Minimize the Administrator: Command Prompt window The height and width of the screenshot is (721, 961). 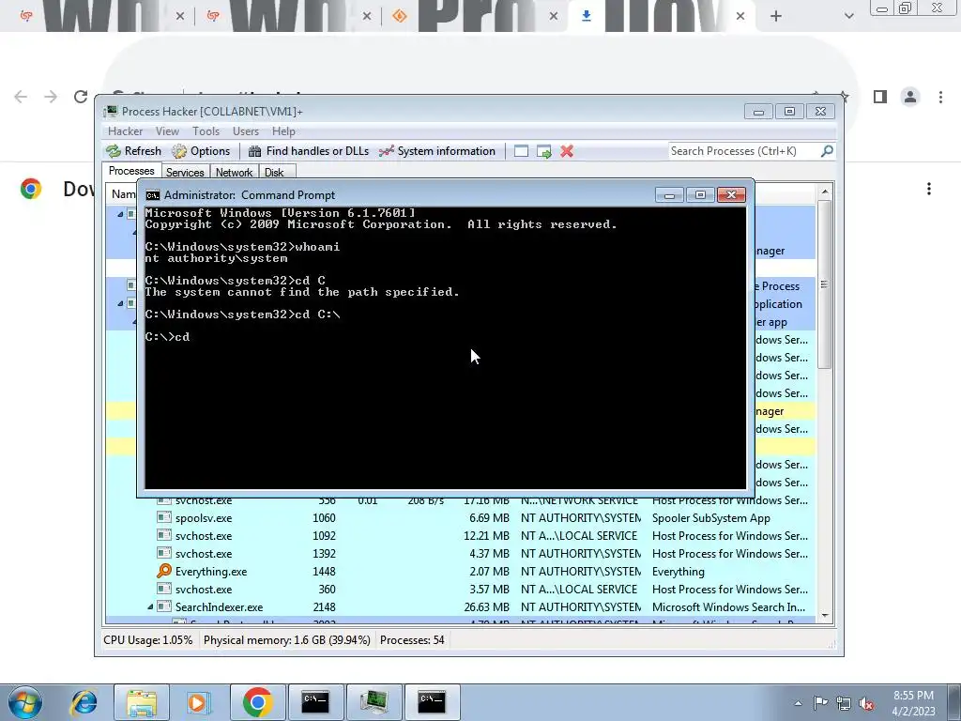click(x=669, y=195)
